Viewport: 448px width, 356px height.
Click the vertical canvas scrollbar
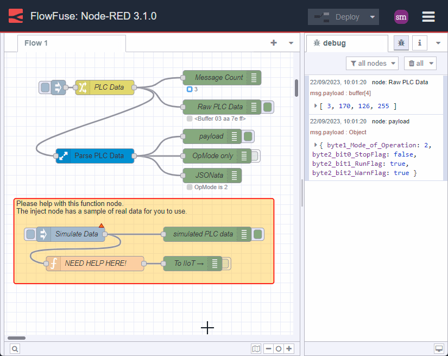coord(296,88)
